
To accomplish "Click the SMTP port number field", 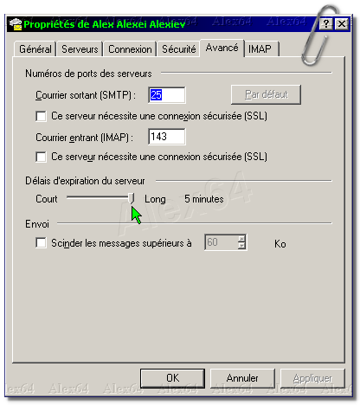I will click(x=167, y=95).
